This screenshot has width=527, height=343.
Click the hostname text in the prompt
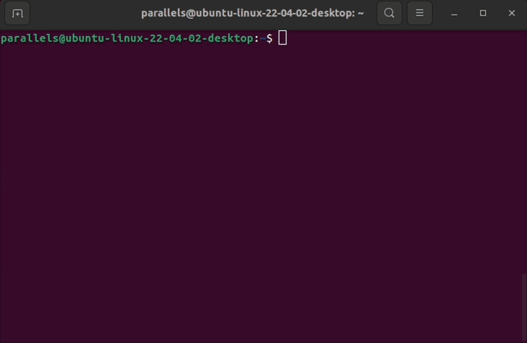(158, 38)
